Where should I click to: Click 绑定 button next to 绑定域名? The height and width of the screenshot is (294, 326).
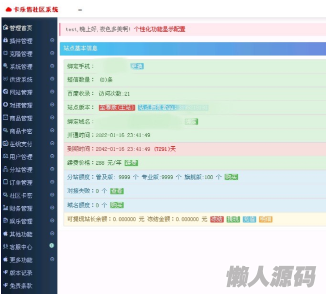[191, 122]
